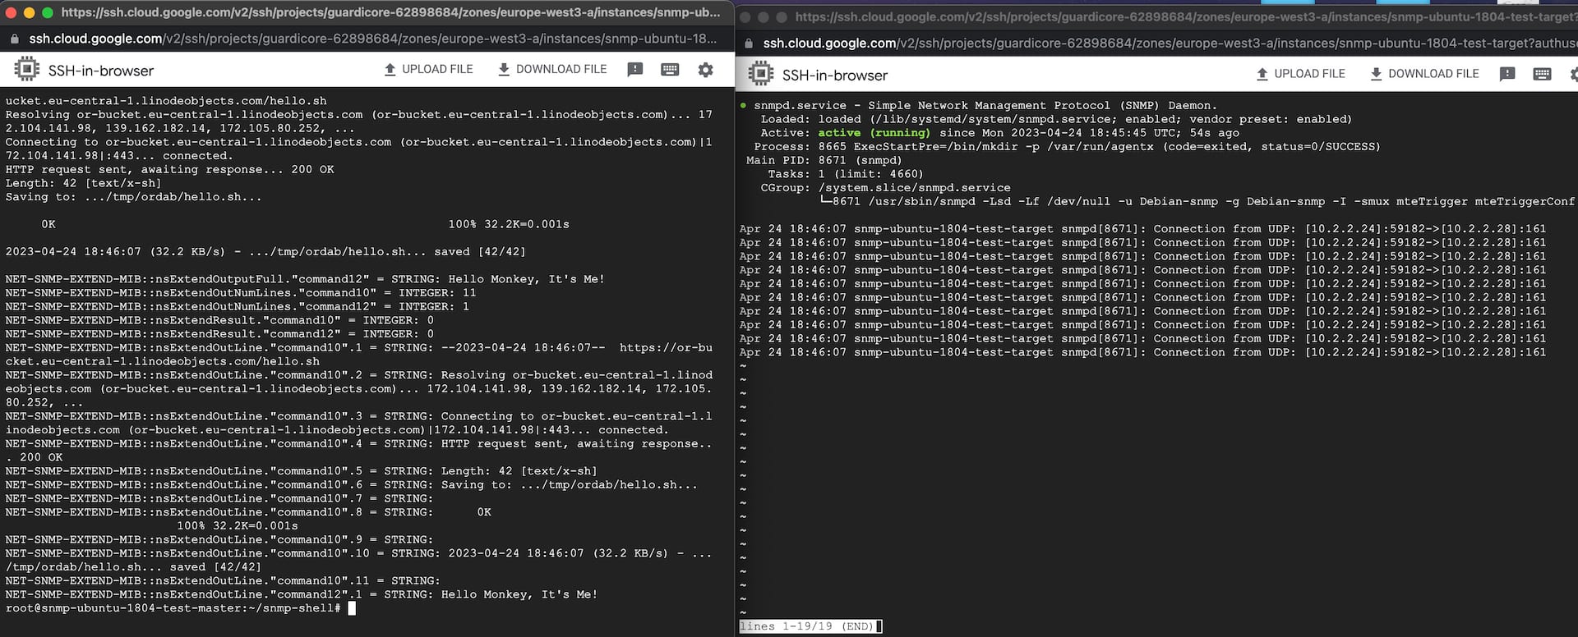Click UPLOAD FILE in left SSH window
This screenshot has height=637, width=1578.
click(428, 70)
